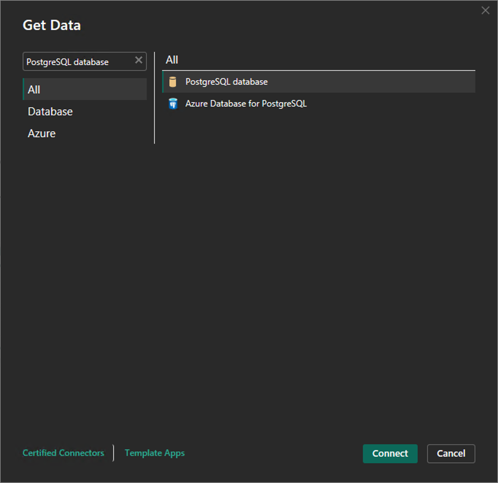The width and height of the screenshot is (498, 483).
Task: Click the PostgreSQL database cylinder icon
Action: pyautogui.click(x=173, y=82)
